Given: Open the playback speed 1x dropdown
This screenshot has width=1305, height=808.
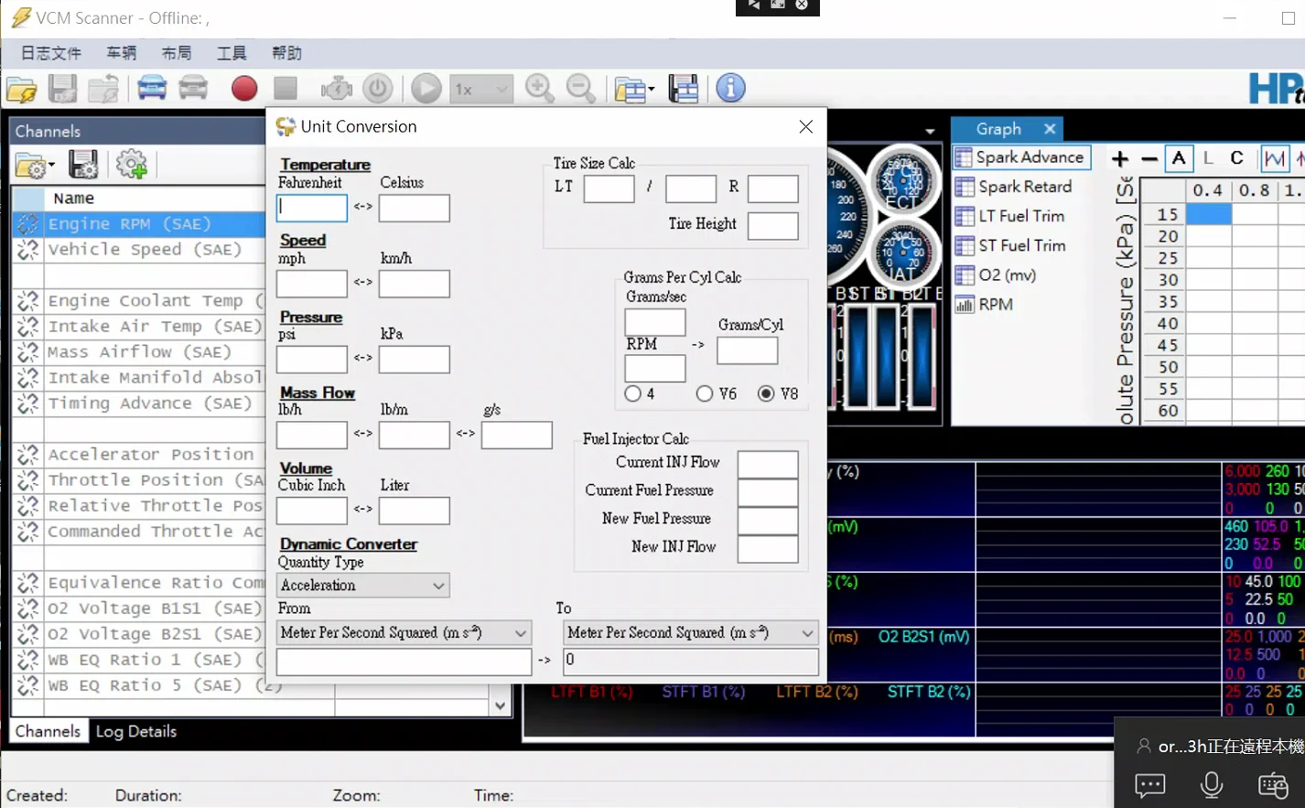Looking at the screenshot, I should [x=481, y=88].
